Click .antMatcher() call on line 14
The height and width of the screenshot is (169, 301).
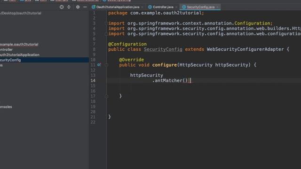[x=170, y=80]
